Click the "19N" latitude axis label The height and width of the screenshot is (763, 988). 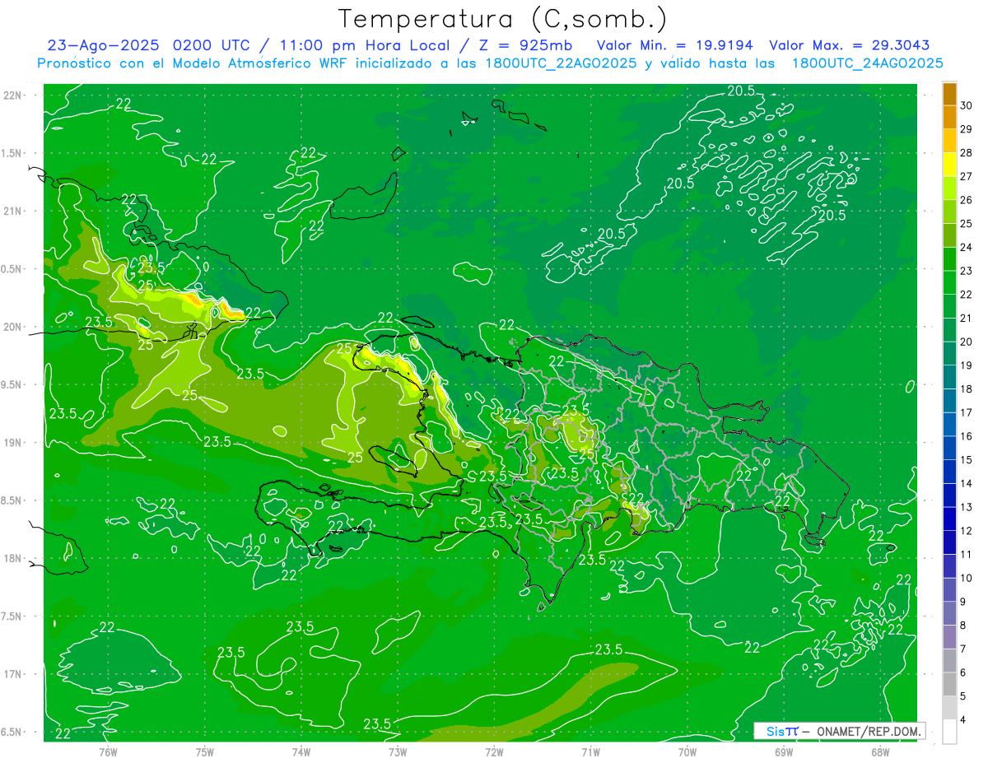13,443
